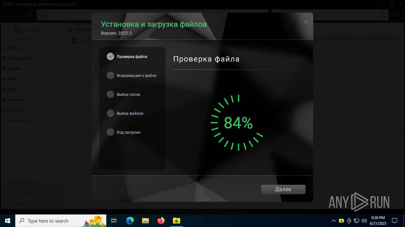This screenshot has height=227, width=405.
Task: Click the circle beside Выбор файлов
Action: (x=110, y=113)
